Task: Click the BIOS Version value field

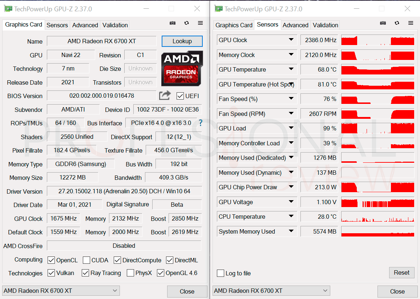Action: 101,96
